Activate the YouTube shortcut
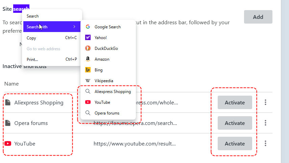 pyautogui.click(x=235, y=143)
